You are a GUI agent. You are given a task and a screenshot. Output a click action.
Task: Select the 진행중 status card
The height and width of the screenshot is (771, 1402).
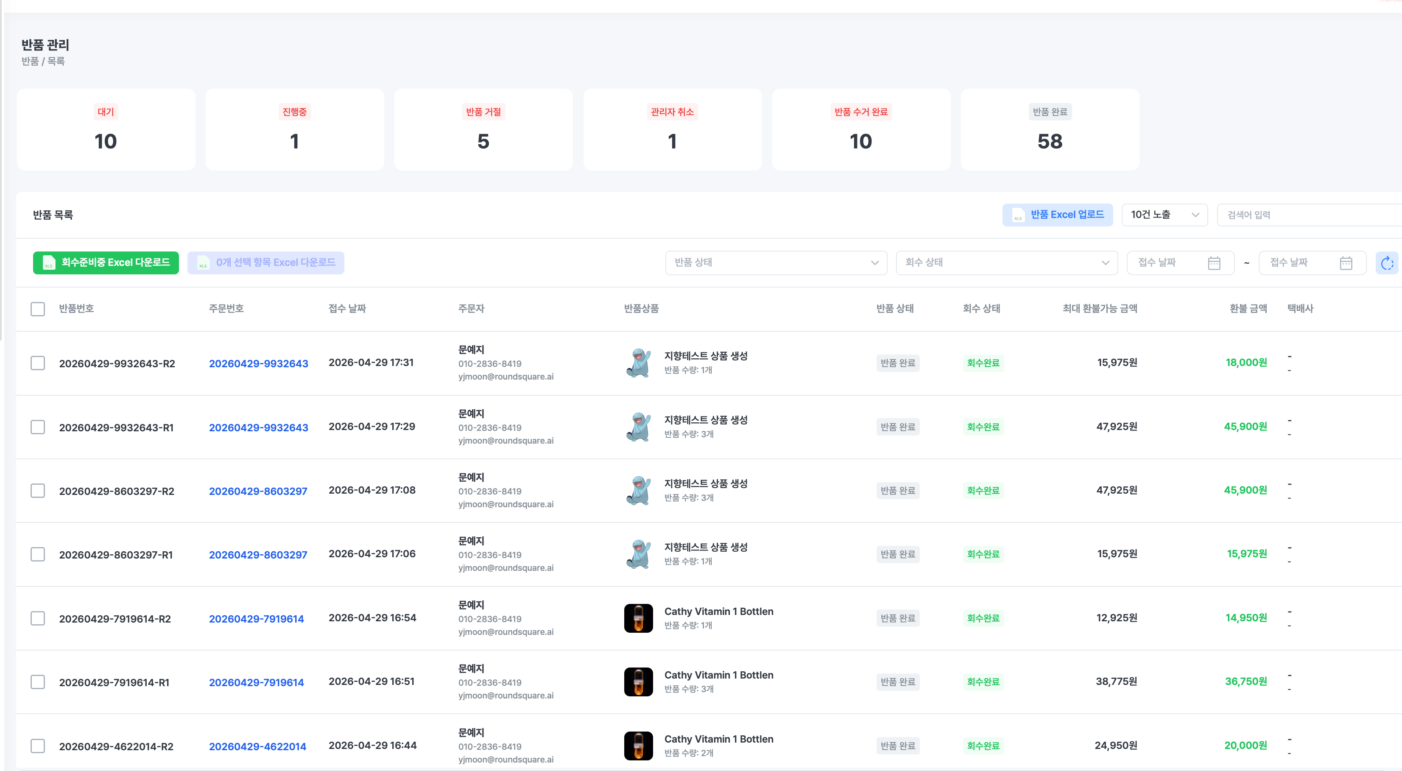click(x=294, y=129)
